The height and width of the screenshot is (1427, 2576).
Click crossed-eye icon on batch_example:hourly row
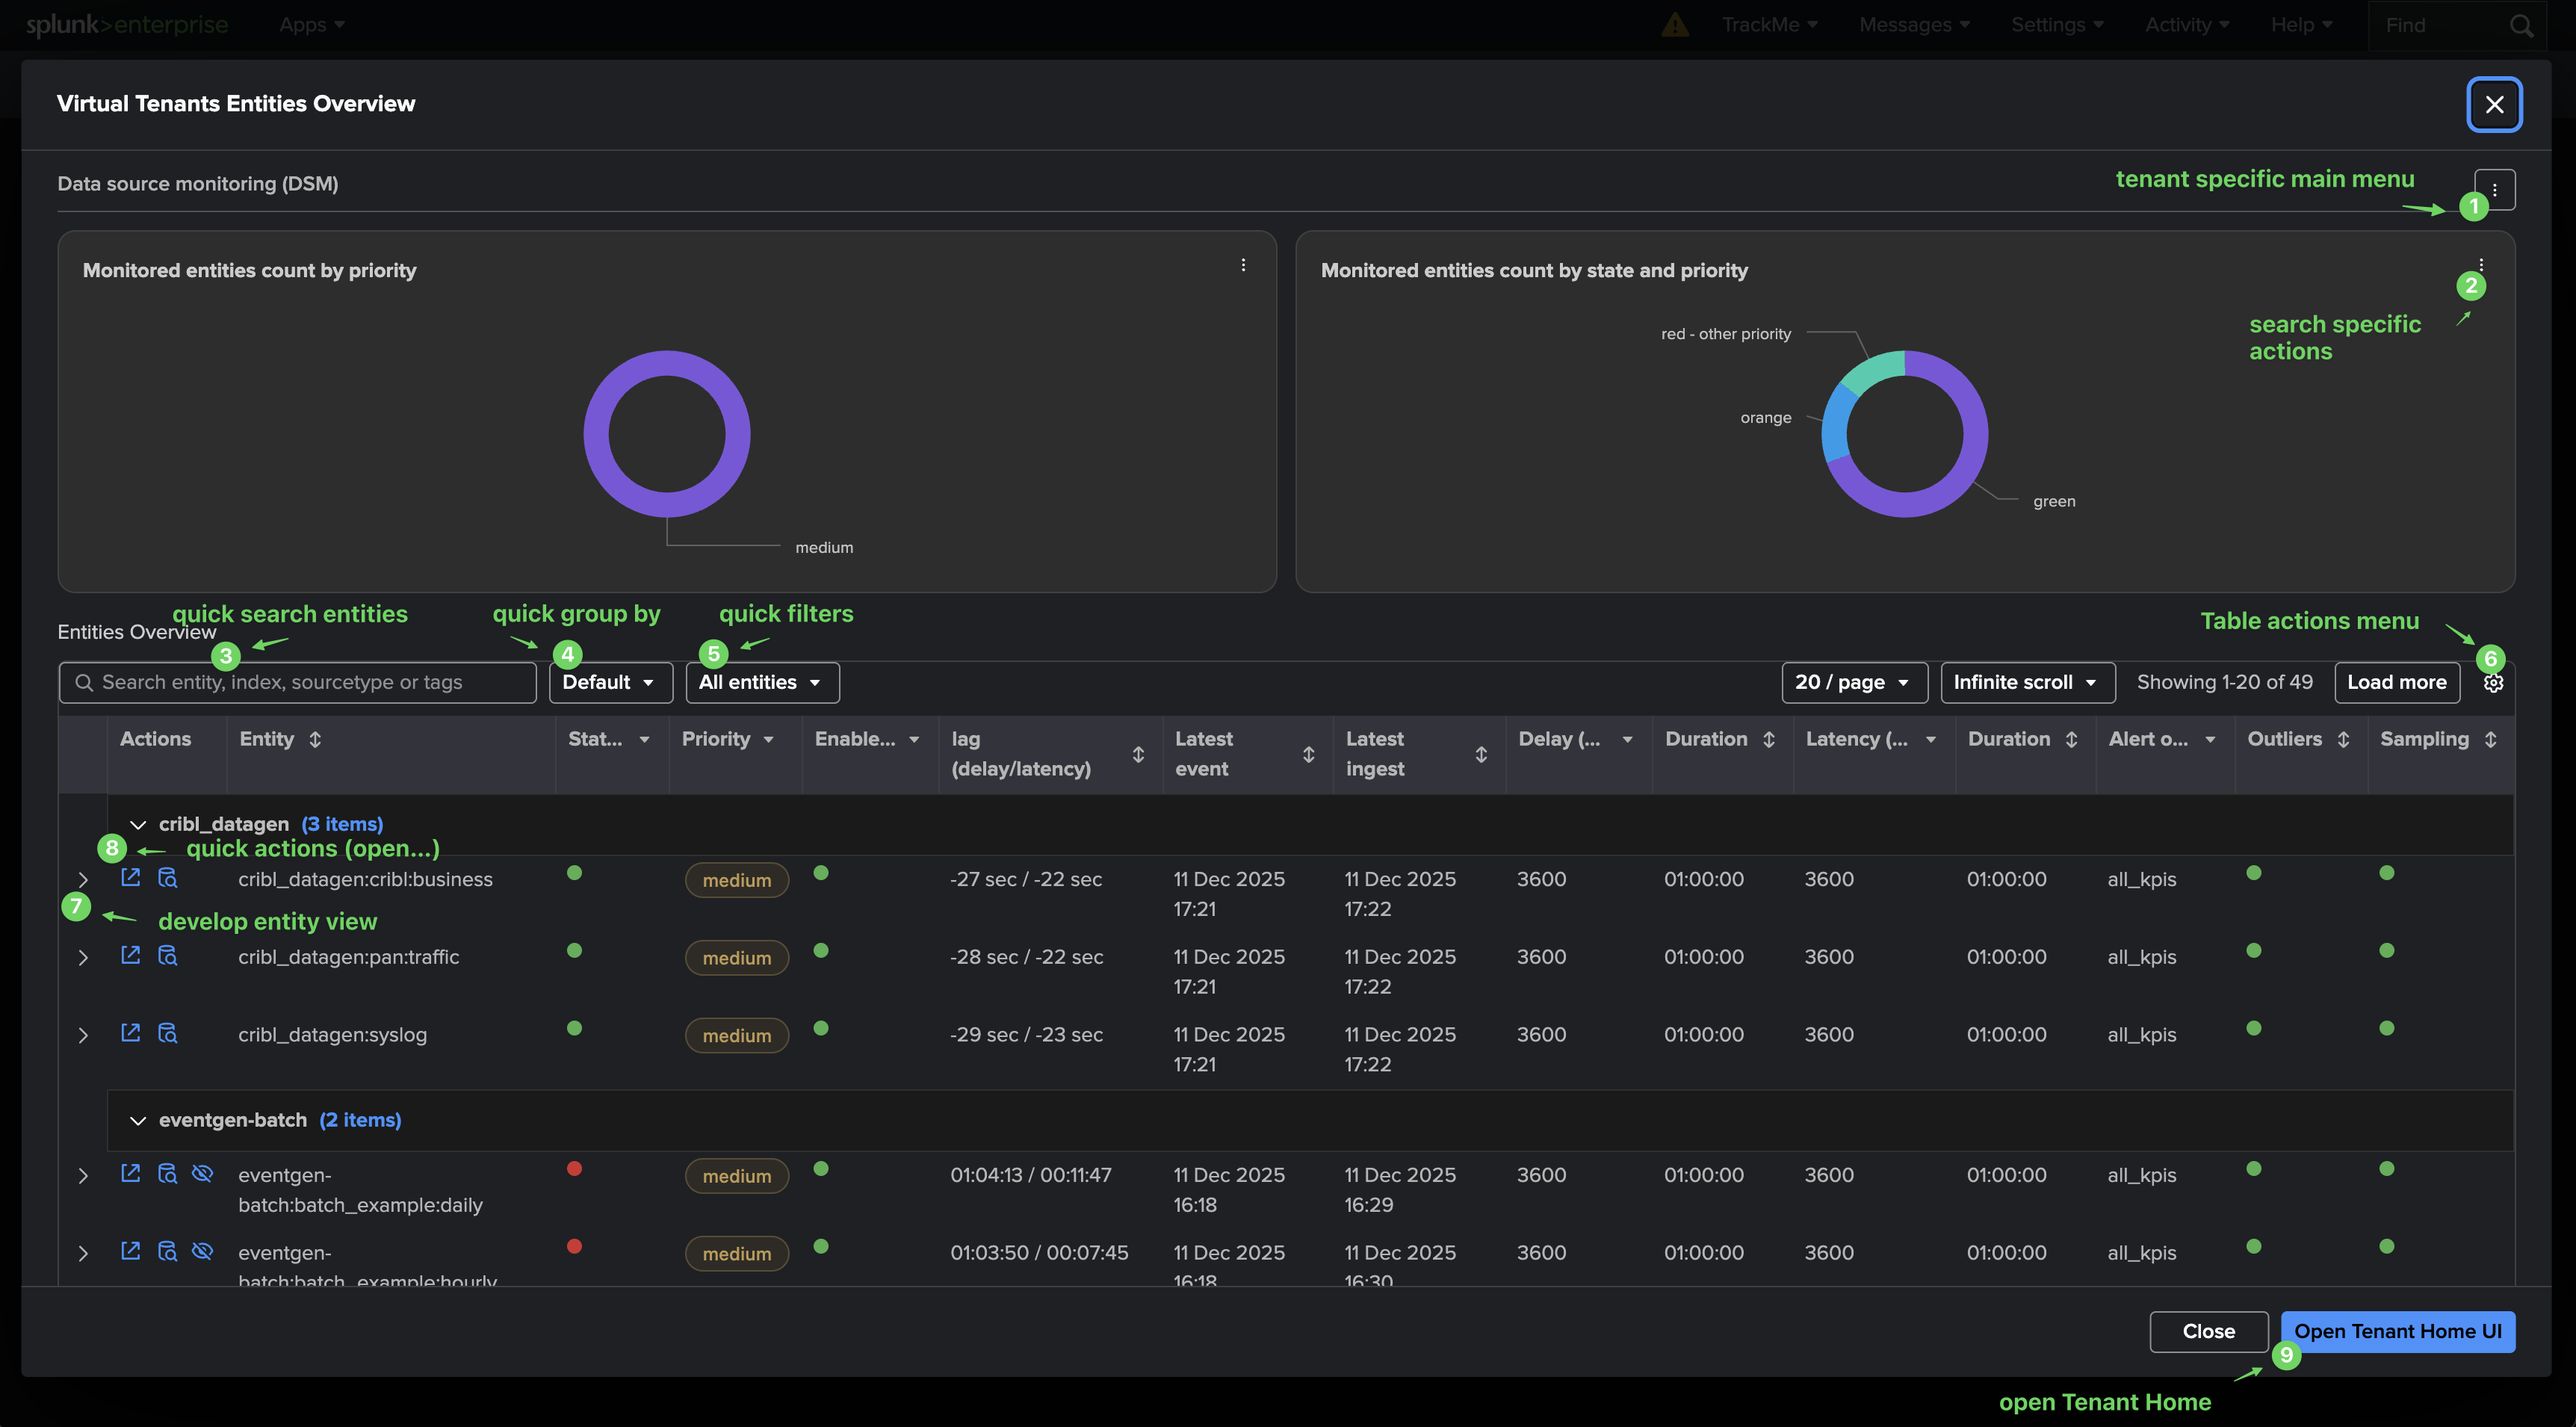[x=202, y=1251]
